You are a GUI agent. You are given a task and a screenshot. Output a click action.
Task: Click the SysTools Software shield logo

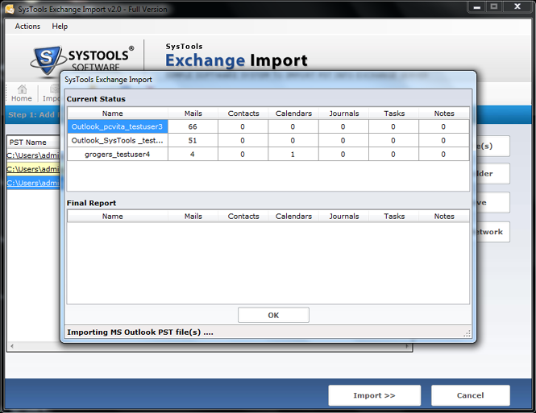point(47,60)
